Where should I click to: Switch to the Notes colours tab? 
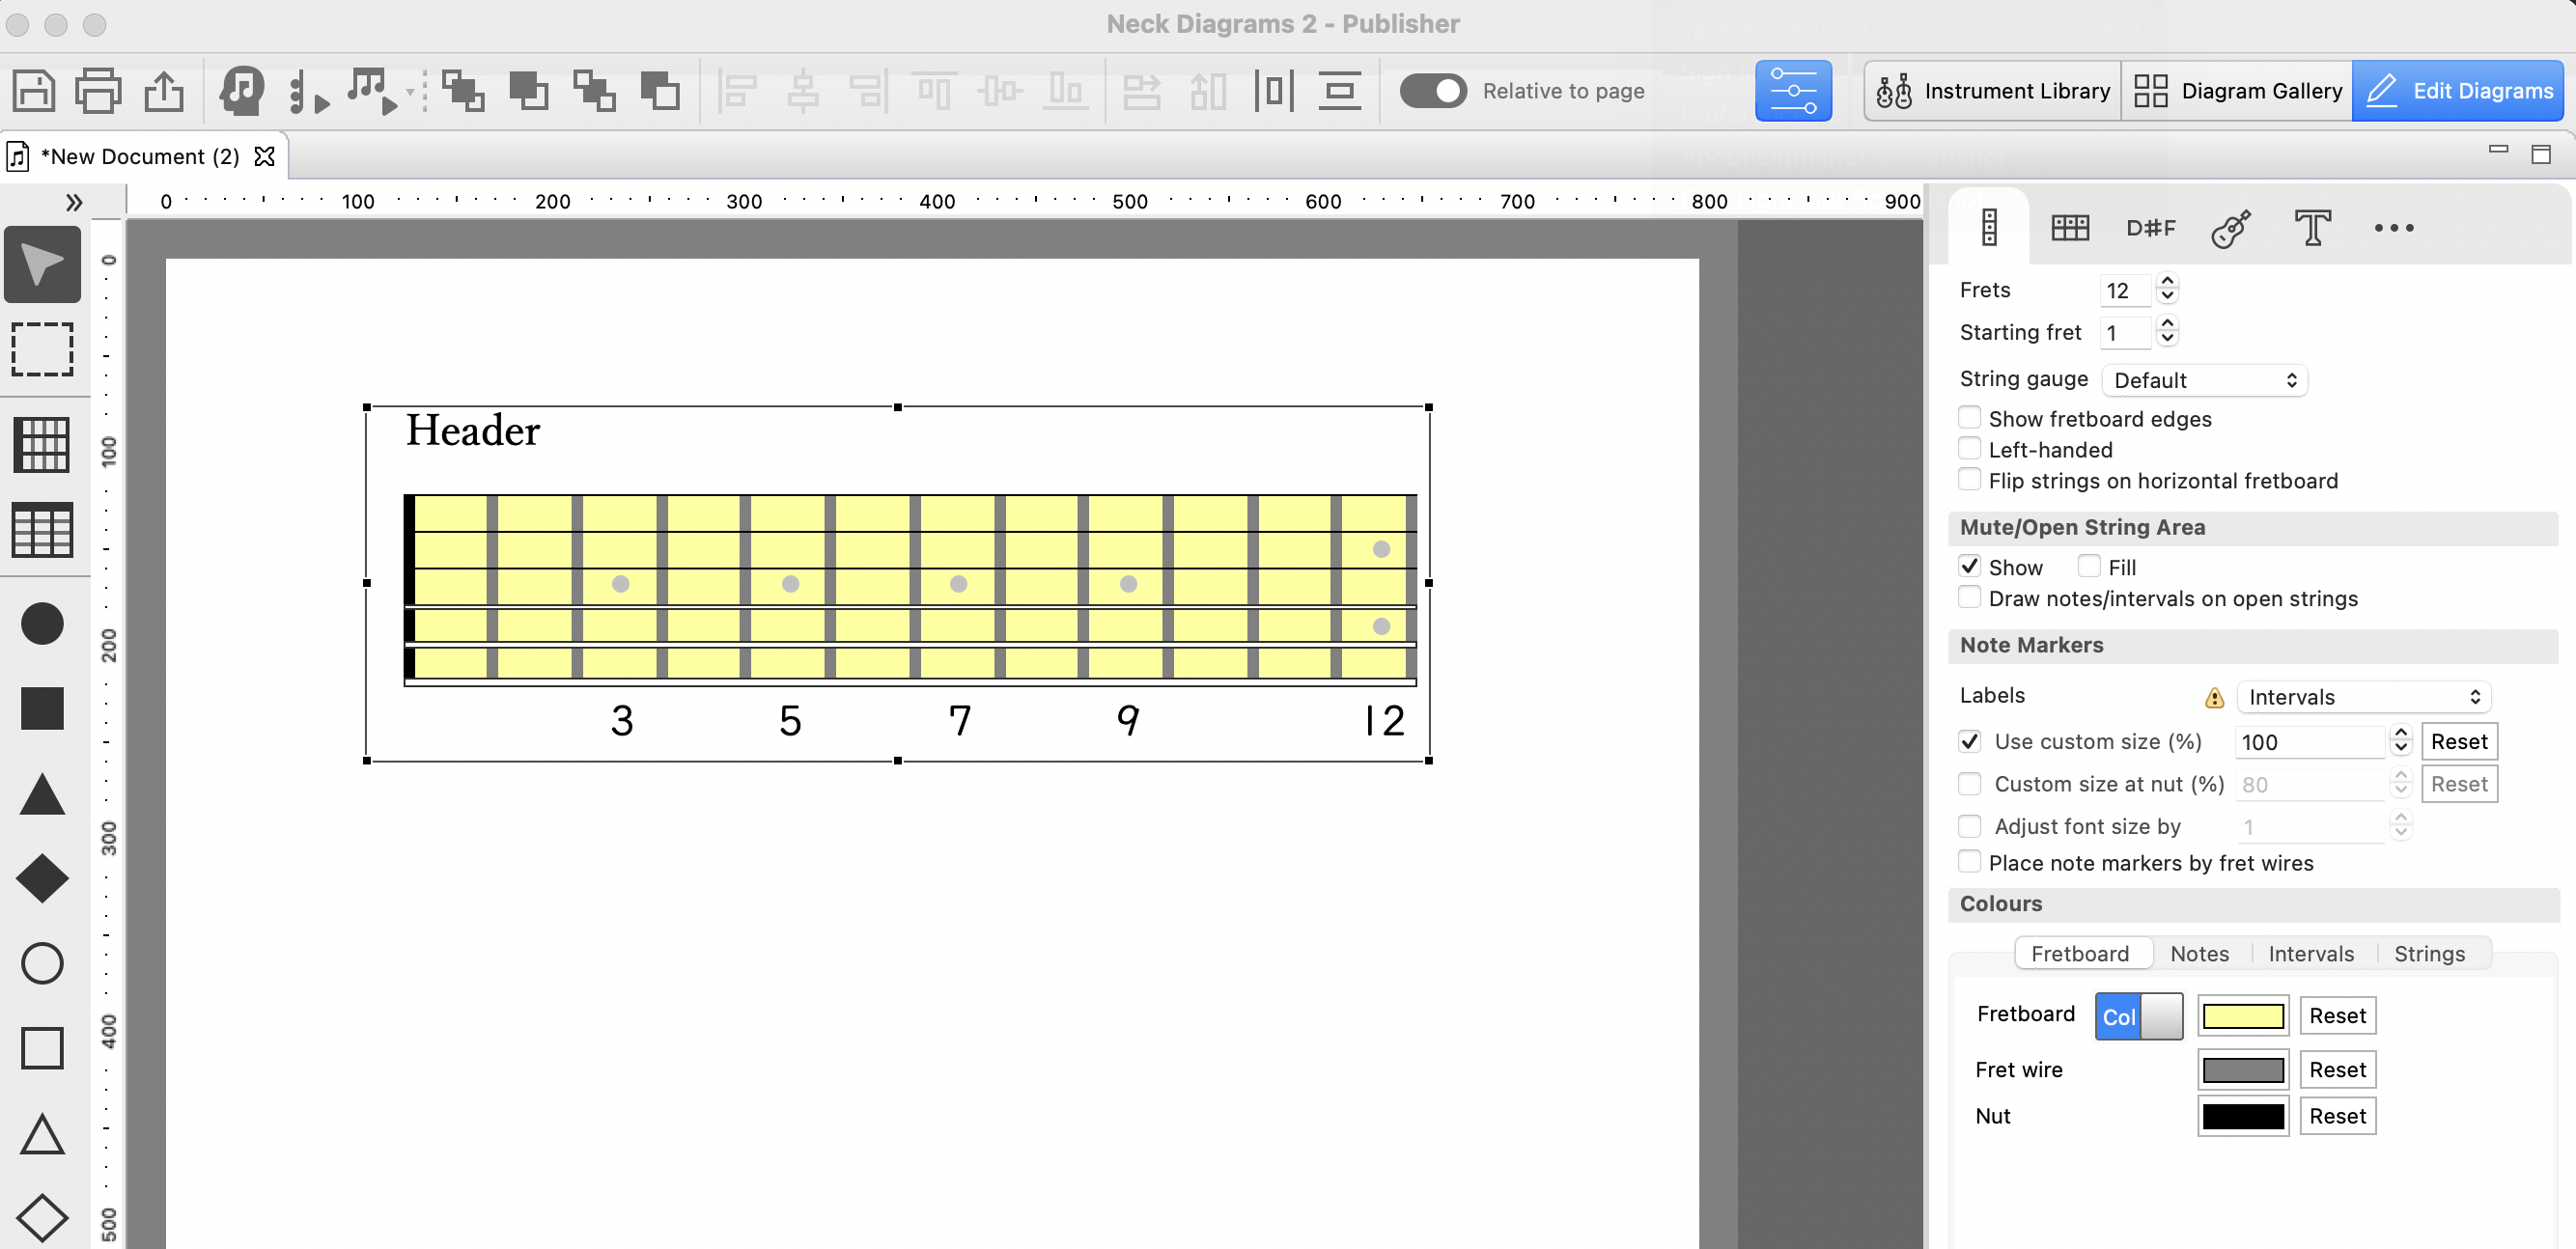[2199, 953]
